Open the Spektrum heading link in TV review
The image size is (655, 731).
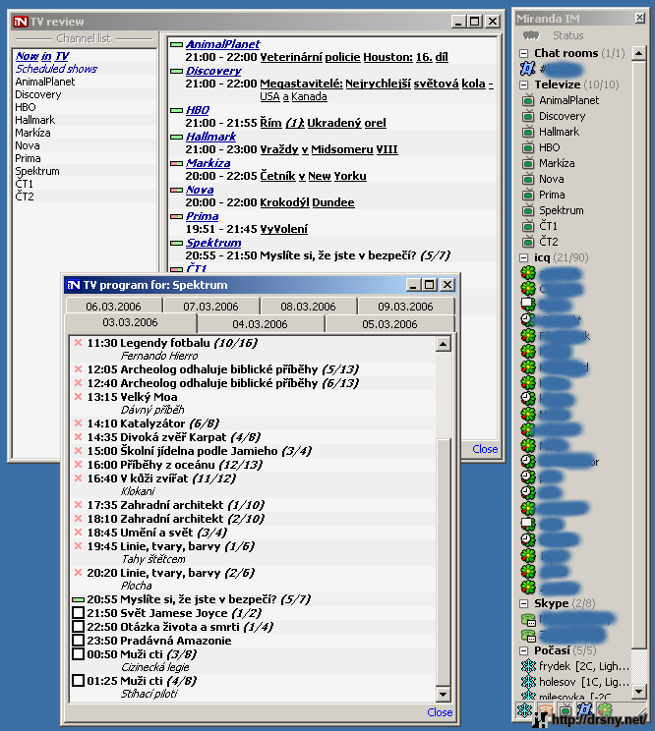(213, 243)
